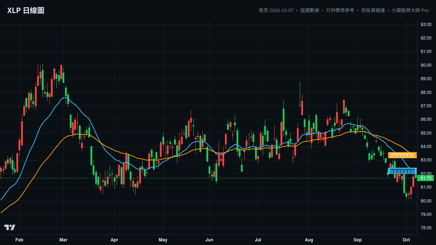Click the 只供教育參考 disclaimer text
436x245 pixels.
coord(340,10)
